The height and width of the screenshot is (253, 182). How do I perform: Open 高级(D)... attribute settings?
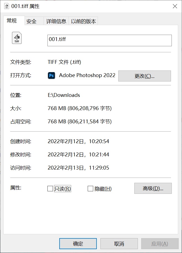pyautogui.click(x=153, y=189)
